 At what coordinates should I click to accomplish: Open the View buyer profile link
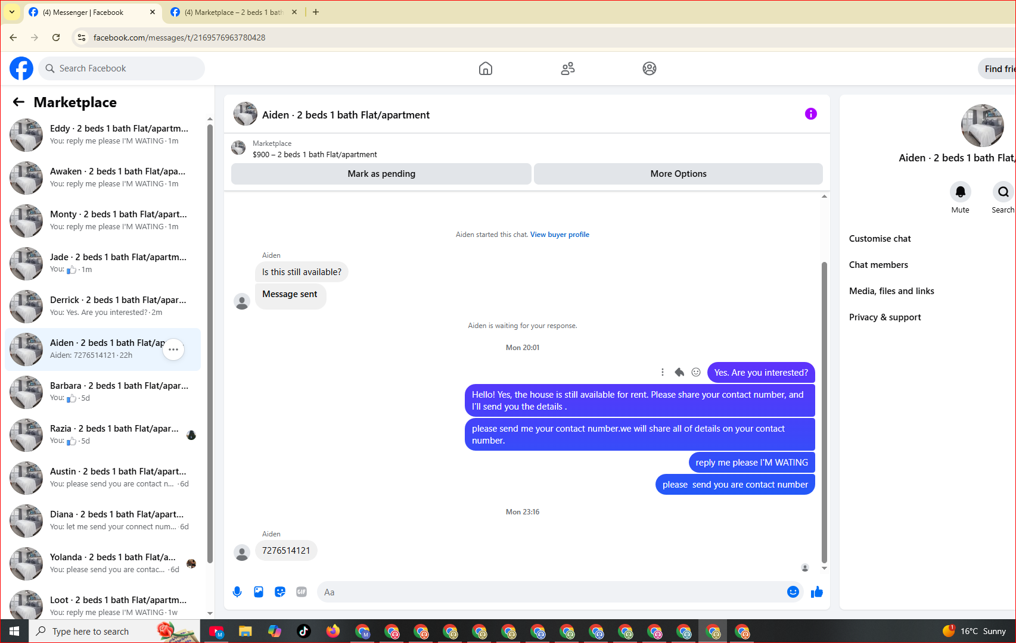pyautogui.click(x=560, y=235)
